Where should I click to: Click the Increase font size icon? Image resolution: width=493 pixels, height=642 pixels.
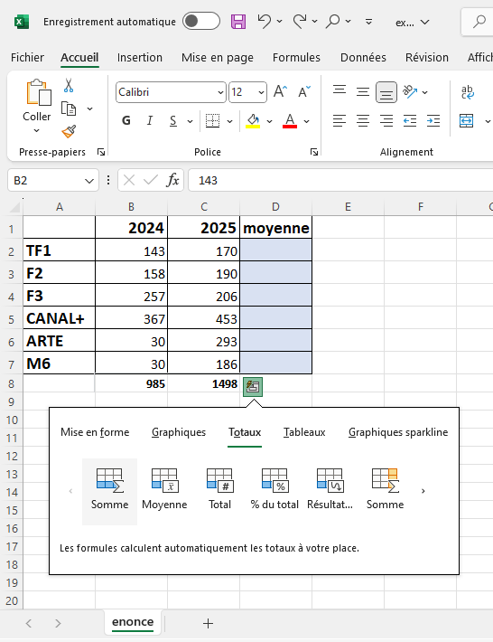pos(281,91)
